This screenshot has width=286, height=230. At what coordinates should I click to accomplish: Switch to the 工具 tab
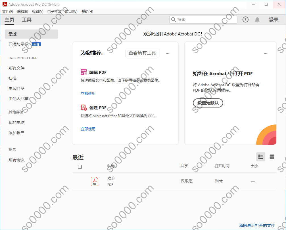(27, 20)
